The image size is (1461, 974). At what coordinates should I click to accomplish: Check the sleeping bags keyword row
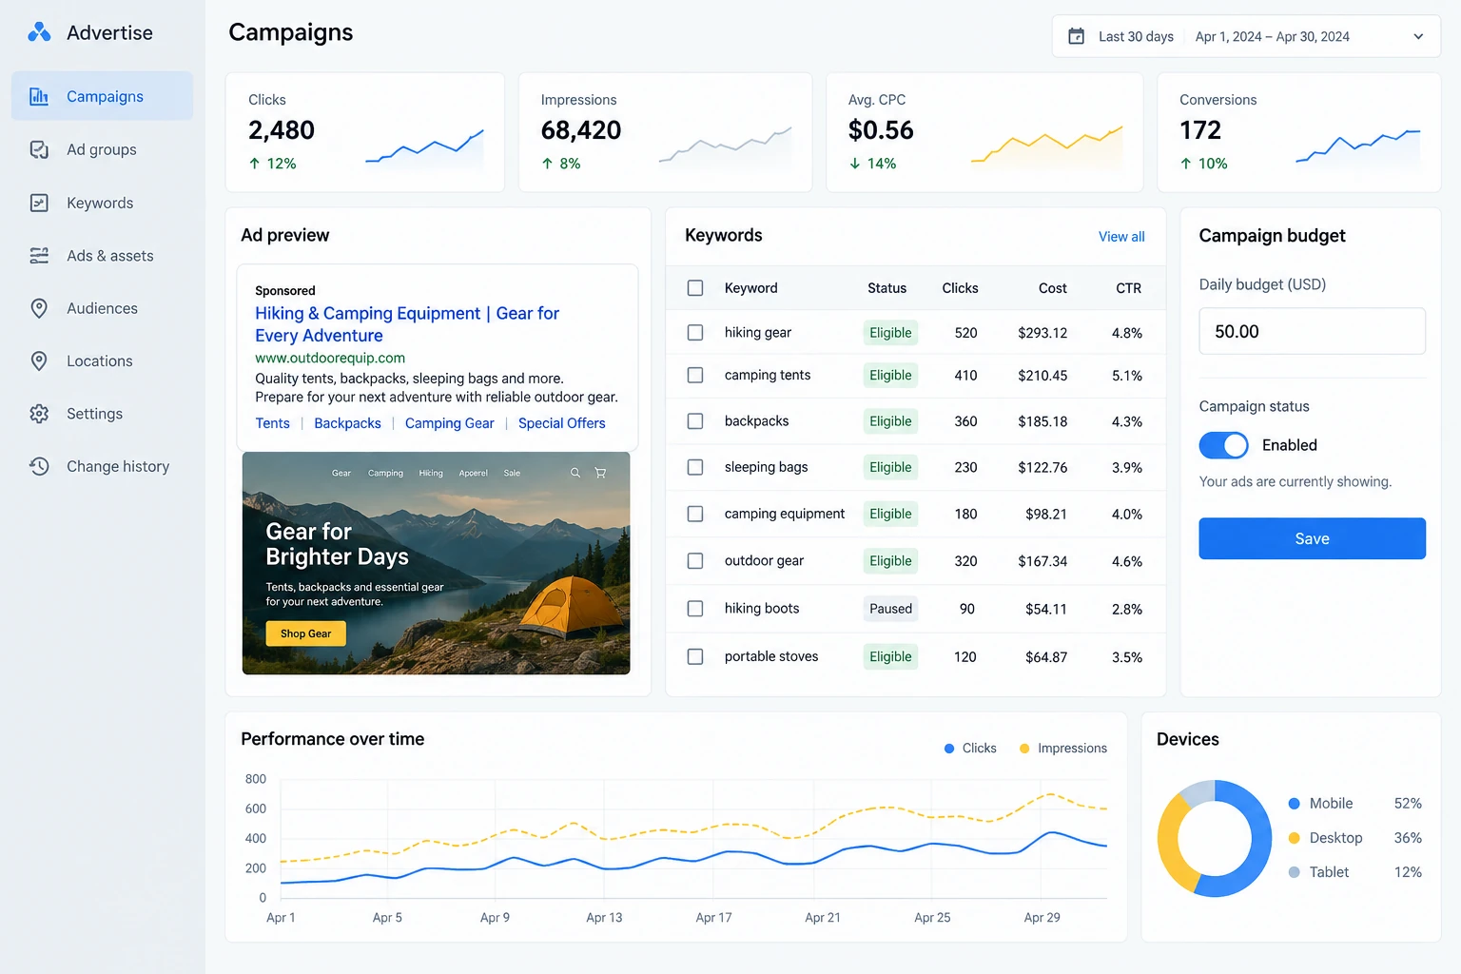coord(695,467)
